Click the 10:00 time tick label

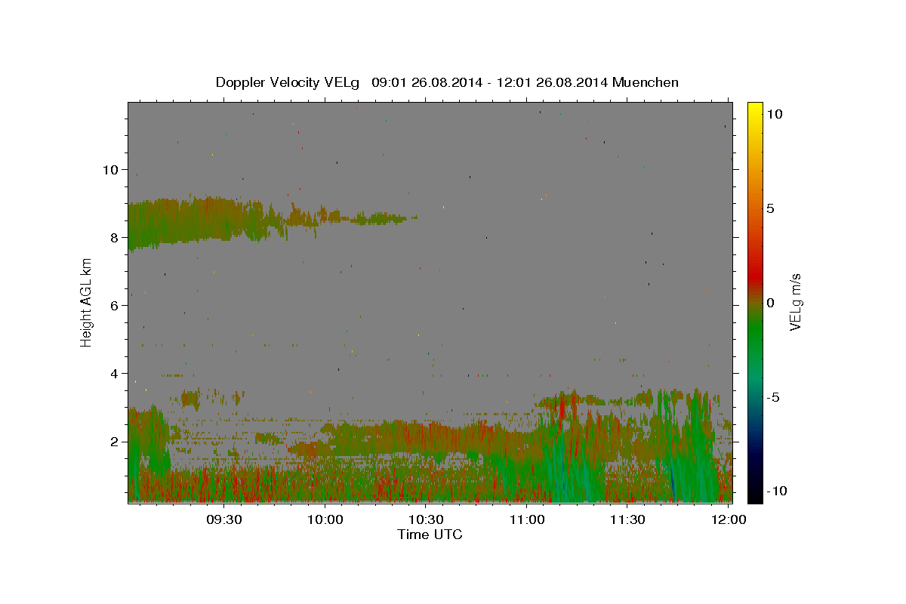(326, 519)
